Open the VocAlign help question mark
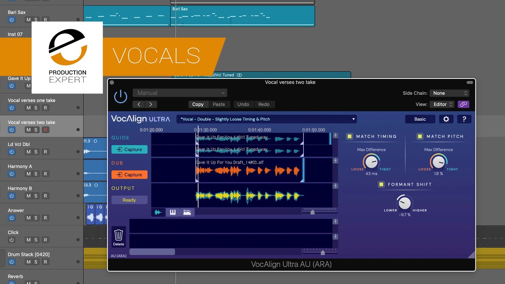505x284 pixels. coord(464,119)
